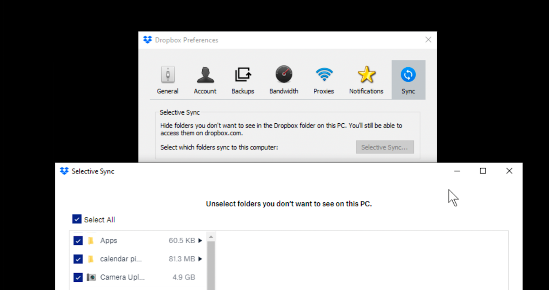Toggle the Select All checkbox
549x290 pixels.
click(77, 219)
